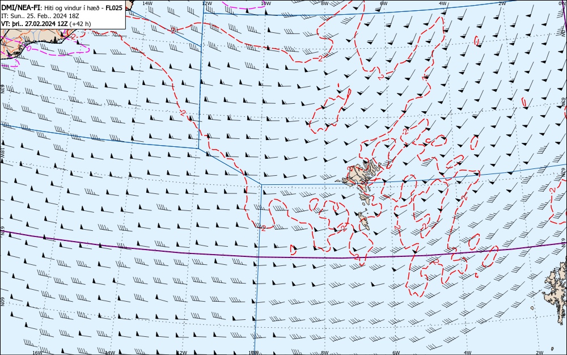The width and height of the screenshot is (567, 355).
Task: Click the title 'DMI/NEA-FI: Hiti og vindur í hæð - FL025'
Action: 62,8
